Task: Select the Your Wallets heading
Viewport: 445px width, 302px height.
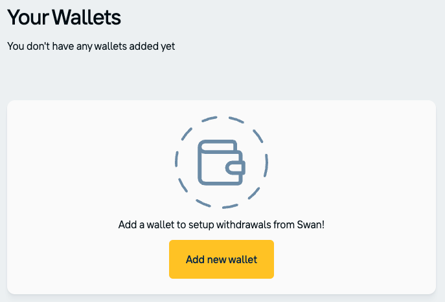Action: pyautogui.click(x=64, y=17)
